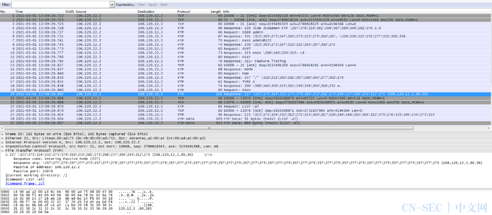
Task: Click hex dump row at offset 0050
Action: (x=77, y=208)
